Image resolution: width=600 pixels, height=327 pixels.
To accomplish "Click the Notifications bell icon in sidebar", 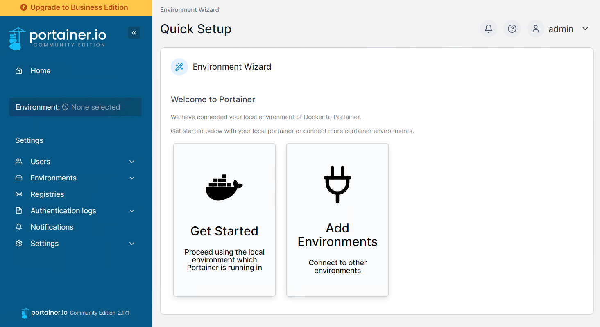I will coord(19,227).
